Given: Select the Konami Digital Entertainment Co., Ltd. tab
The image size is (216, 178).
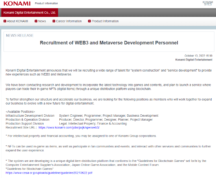Looking at the screenshot, I should [29, 13].
